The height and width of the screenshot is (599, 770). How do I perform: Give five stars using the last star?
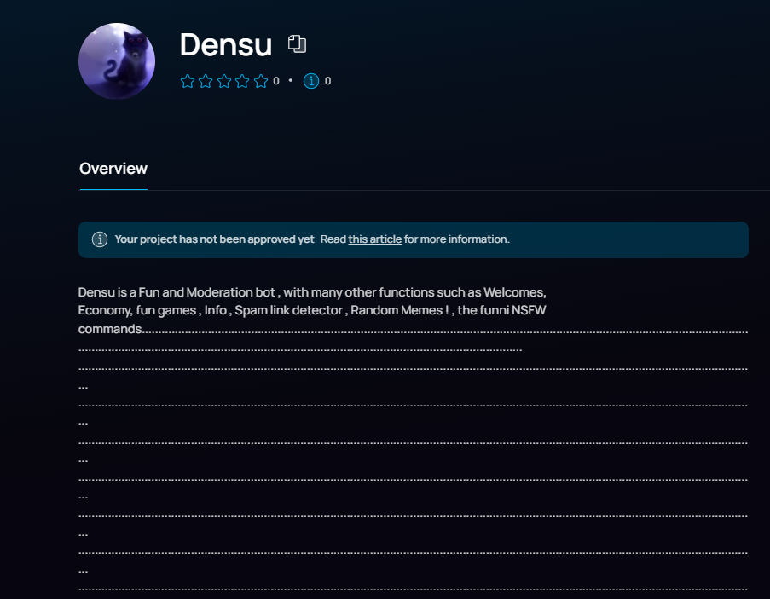pos(261,81)
